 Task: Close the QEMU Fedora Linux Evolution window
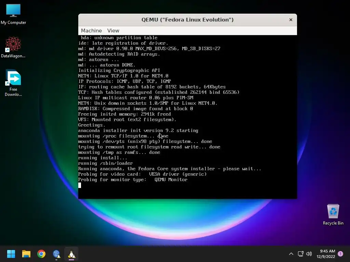coord(291,20)
